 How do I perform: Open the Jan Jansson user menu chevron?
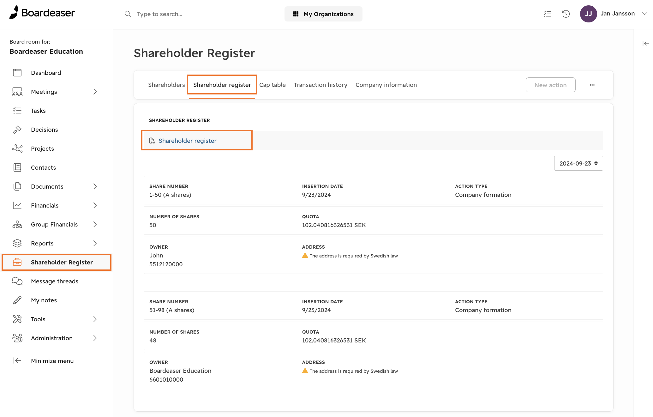tap(645, 14)
